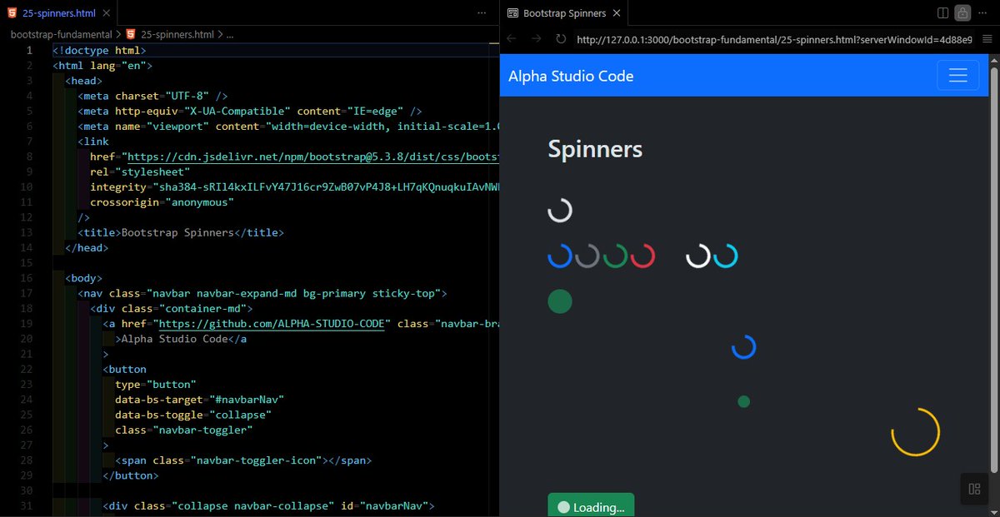Click the <!doctype html> code line

(x=99, y=50)
